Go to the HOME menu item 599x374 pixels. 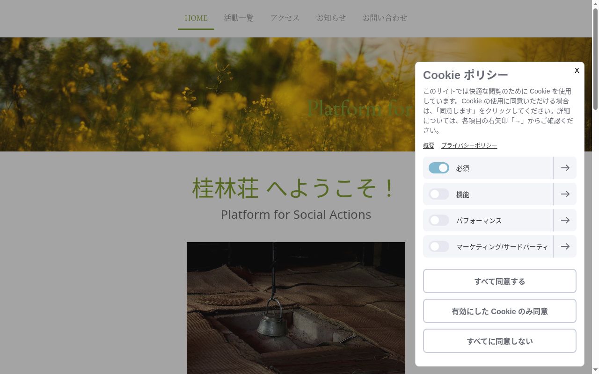point(196,18)
